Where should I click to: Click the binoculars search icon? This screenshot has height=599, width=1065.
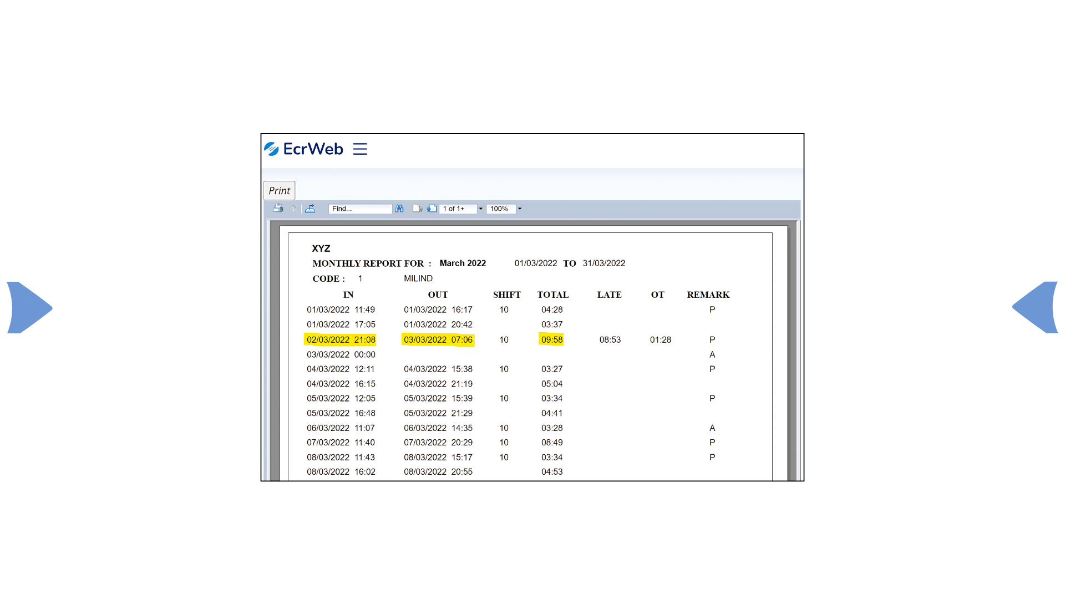399,209
